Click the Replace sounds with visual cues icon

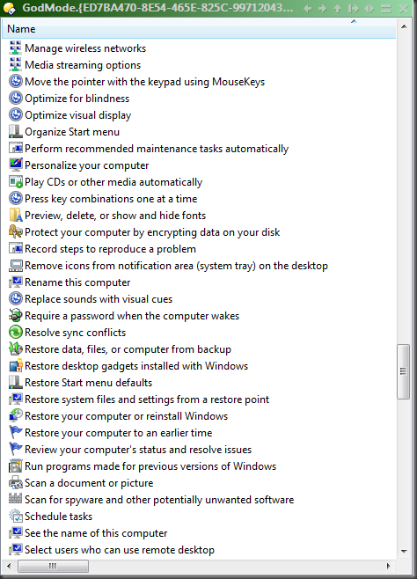pyautogui.click(x=16, y=298)
